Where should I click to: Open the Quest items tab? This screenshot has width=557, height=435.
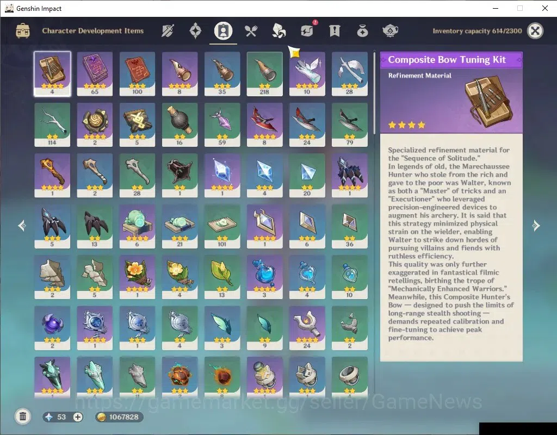(x=335, y=31)
